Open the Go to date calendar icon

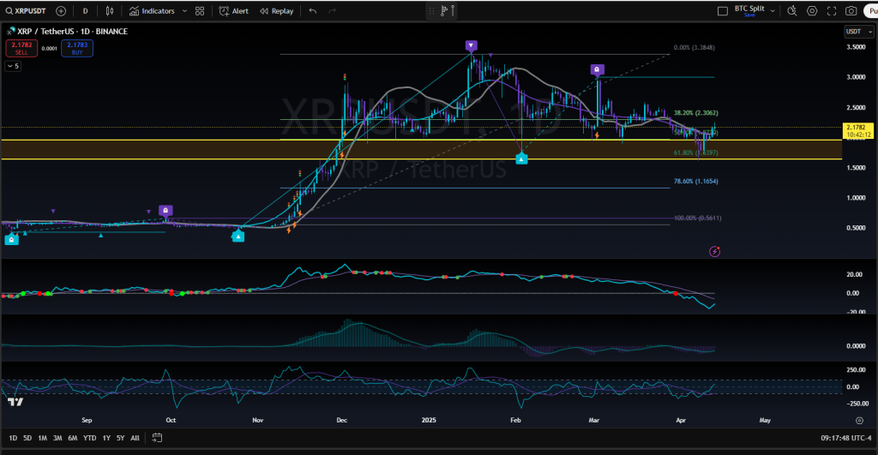coord(158,438)
